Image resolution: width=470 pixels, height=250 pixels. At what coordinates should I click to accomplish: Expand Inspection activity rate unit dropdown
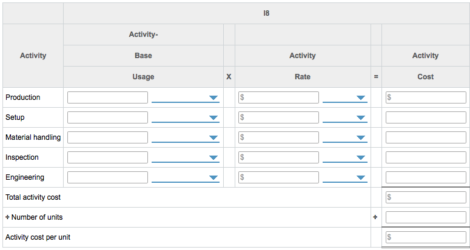pos(345,157)
